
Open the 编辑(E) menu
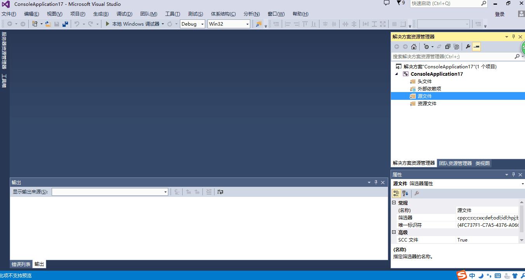pyautogui.click(x=31, y=14)
